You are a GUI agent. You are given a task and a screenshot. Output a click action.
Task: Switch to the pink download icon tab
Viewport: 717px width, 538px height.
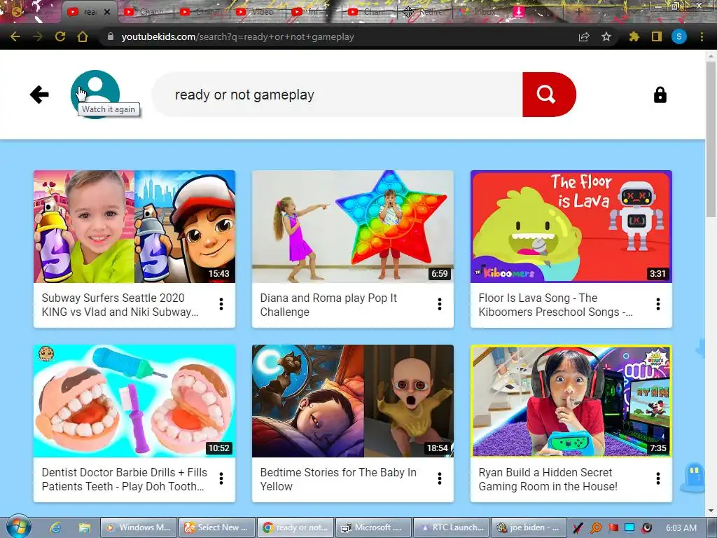[x=519, y=12]
